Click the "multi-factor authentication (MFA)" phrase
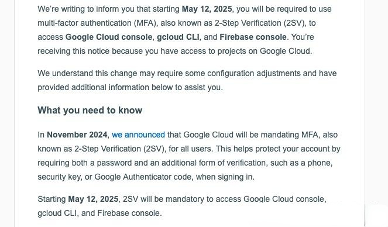Image resolution: width=388 pixels, height=227 pixels. [x=98, y=23]
